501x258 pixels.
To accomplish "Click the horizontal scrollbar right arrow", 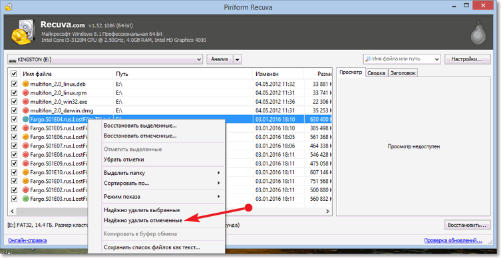I will (327, 211).
